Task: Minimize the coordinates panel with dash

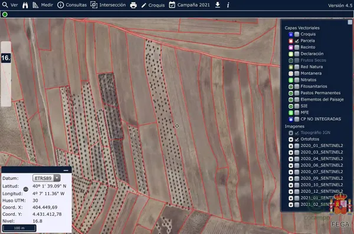Action: click(66, 171)
